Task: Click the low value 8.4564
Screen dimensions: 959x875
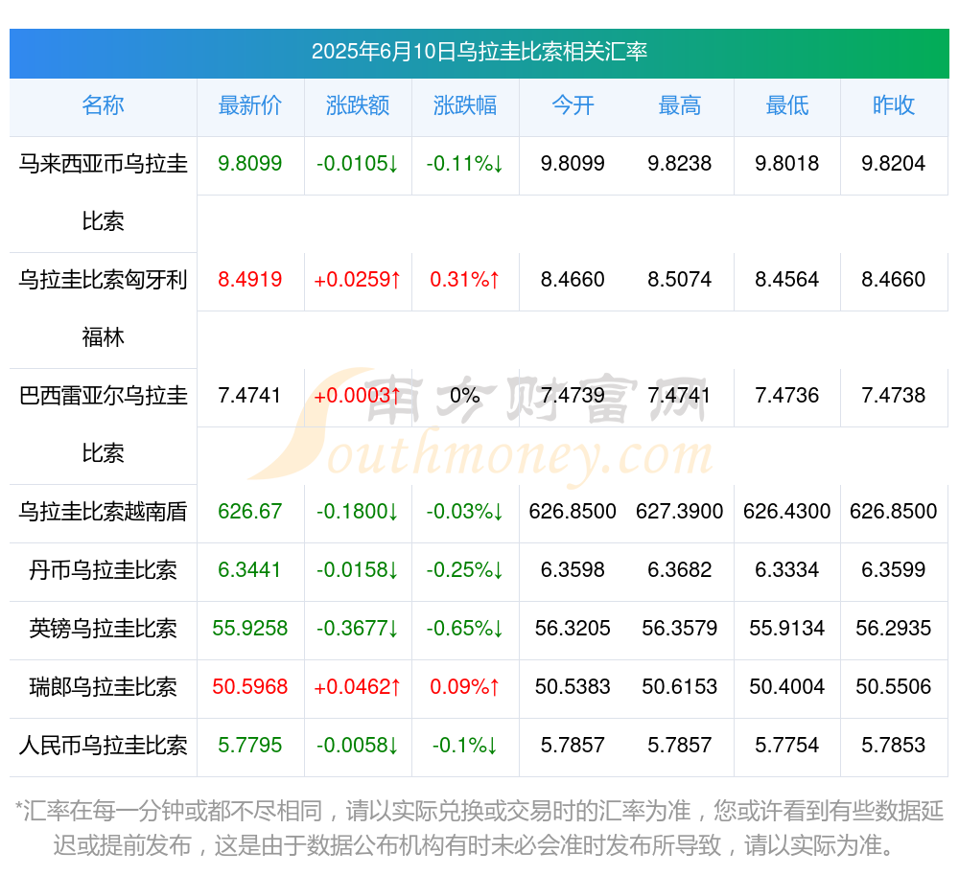Action: [x=787, y=279]
